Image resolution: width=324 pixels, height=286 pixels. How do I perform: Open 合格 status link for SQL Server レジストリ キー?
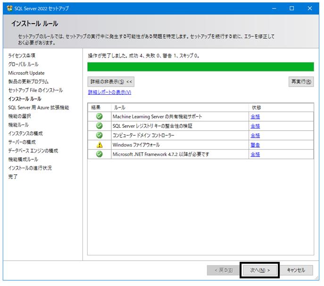pyautogui.click(x=255, y=126)
